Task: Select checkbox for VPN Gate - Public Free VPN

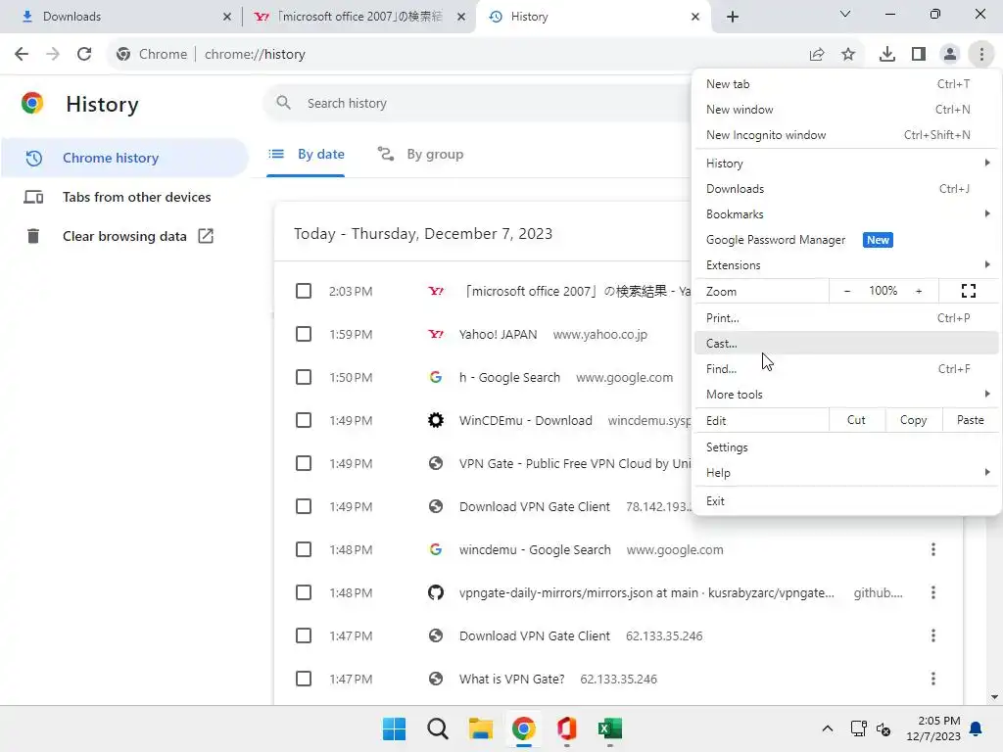Action: (304, 463)
